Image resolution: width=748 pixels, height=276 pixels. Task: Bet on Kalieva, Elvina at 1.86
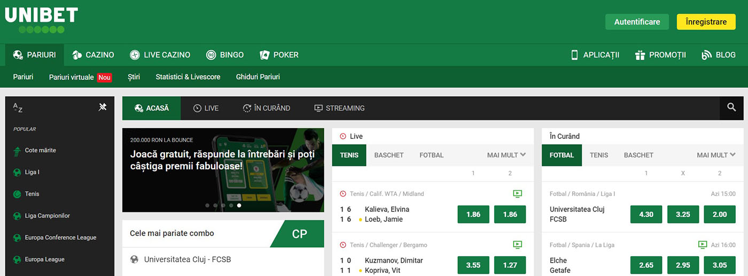[473, 214]
